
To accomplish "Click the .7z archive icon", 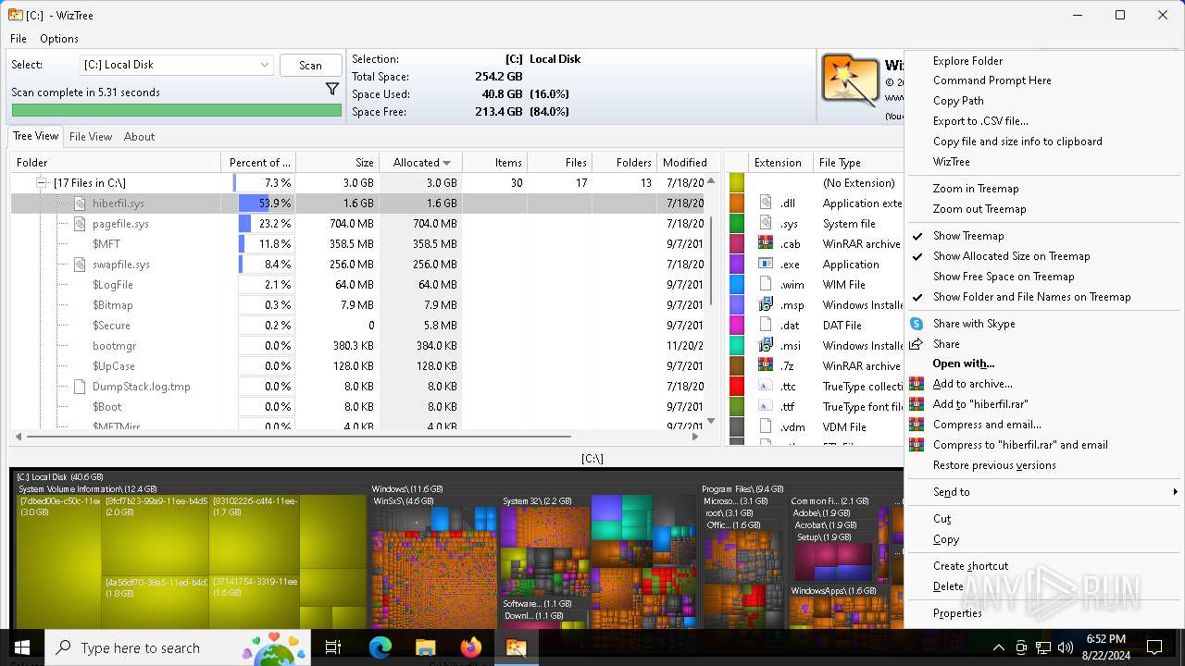I will (x=766, y=366).
